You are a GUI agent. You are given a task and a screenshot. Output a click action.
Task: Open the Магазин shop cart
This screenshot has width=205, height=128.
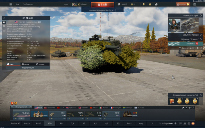pyautogui.click(x=183, y=5)
